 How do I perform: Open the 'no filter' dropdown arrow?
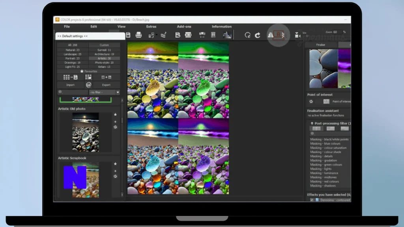[x=118, y=92]
